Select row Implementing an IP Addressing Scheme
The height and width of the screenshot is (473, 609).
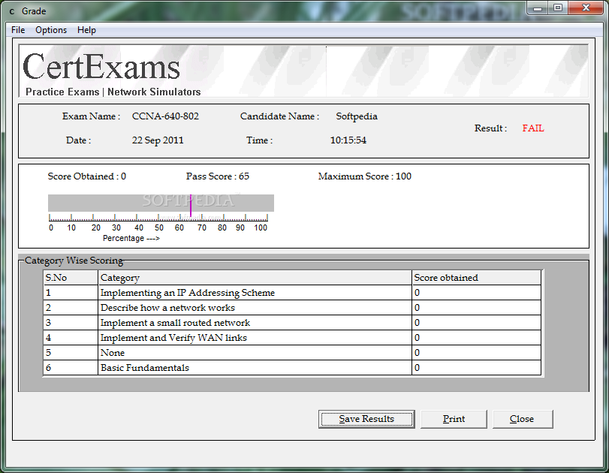292,292
